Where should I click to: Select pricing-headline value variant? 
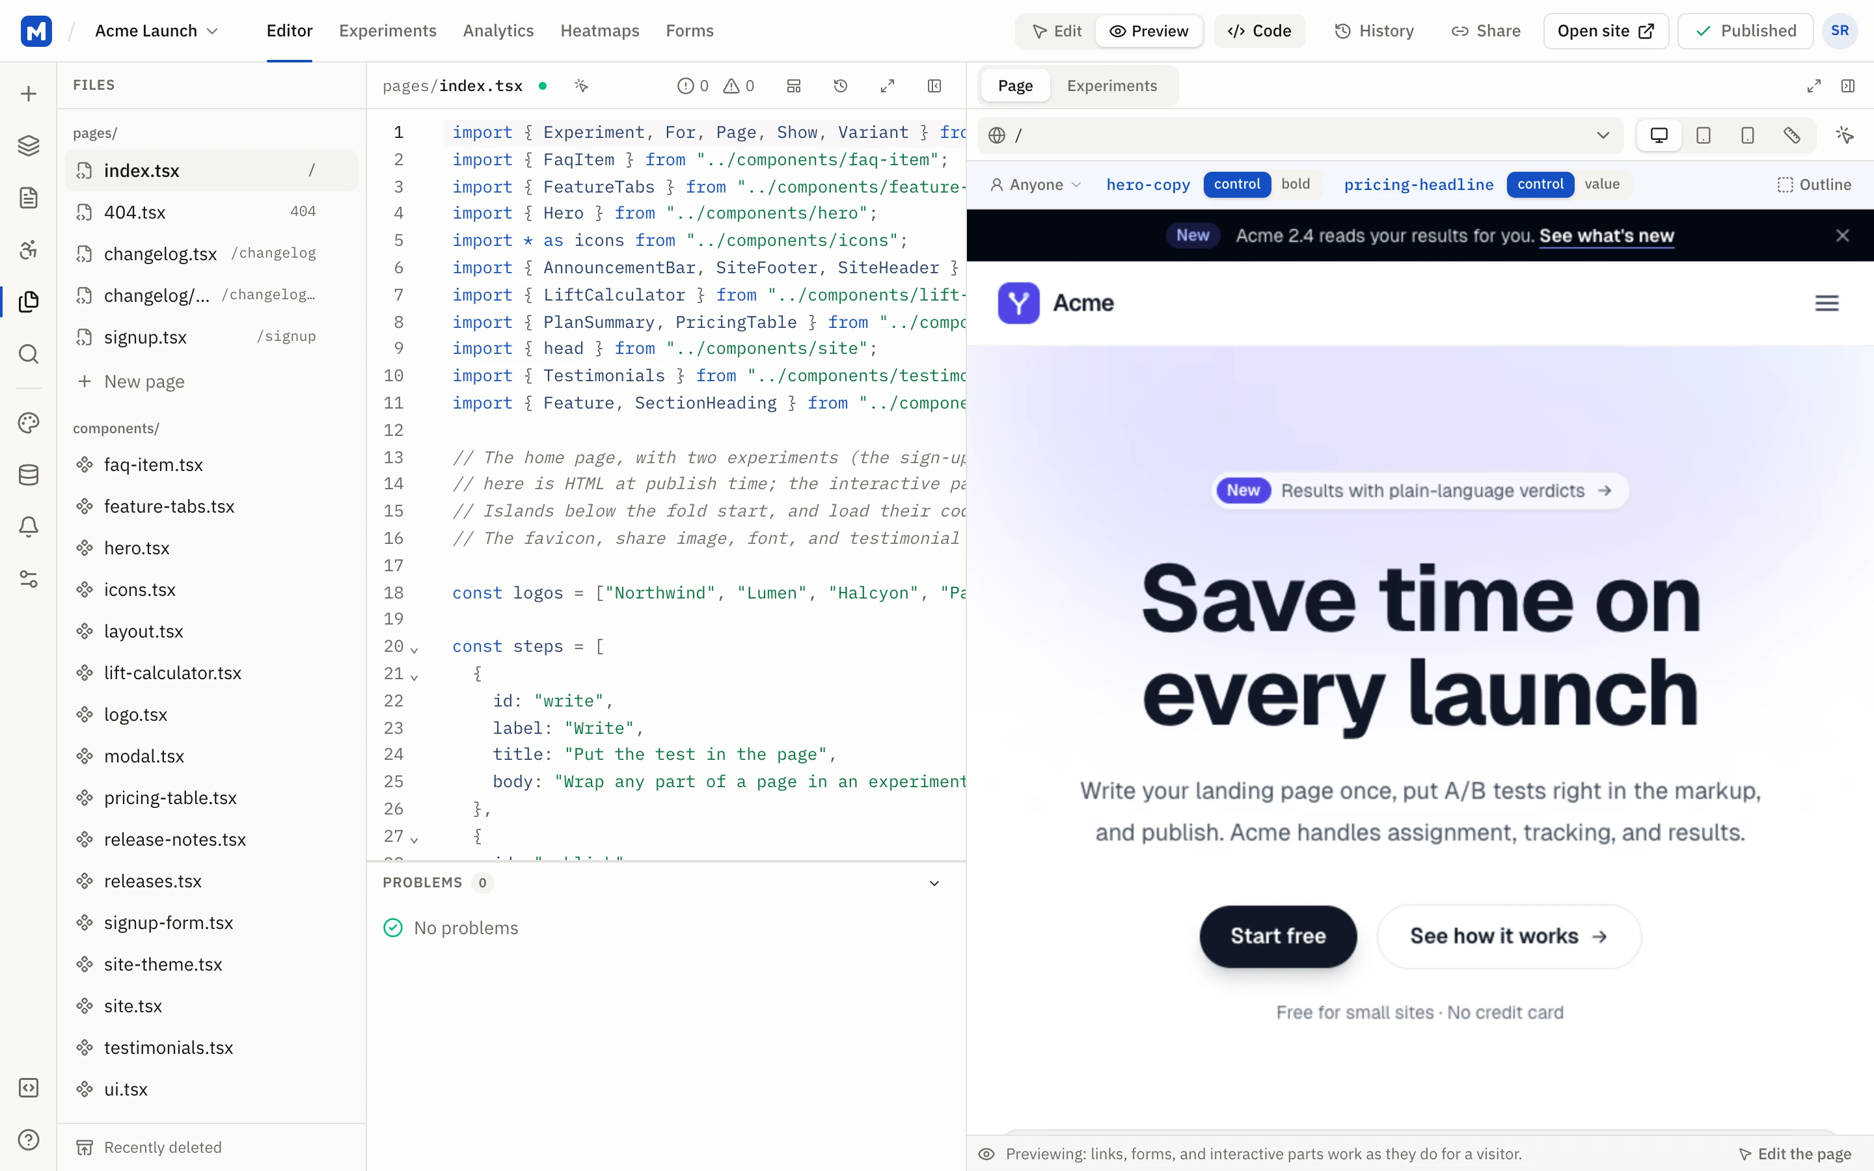tap(1601, 184)
